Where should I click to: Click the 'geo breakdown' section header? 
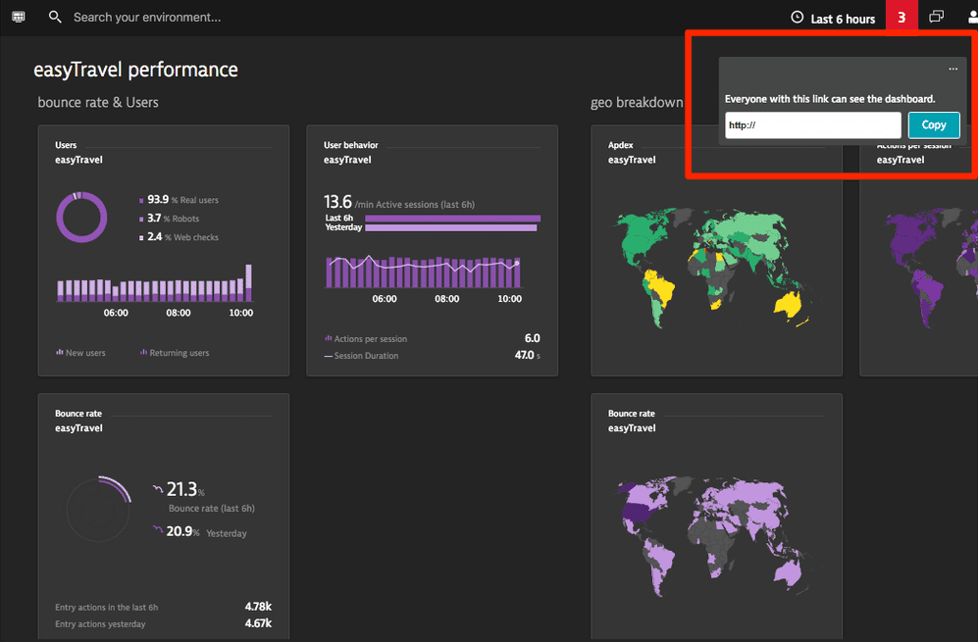click(x=637, y=102)
